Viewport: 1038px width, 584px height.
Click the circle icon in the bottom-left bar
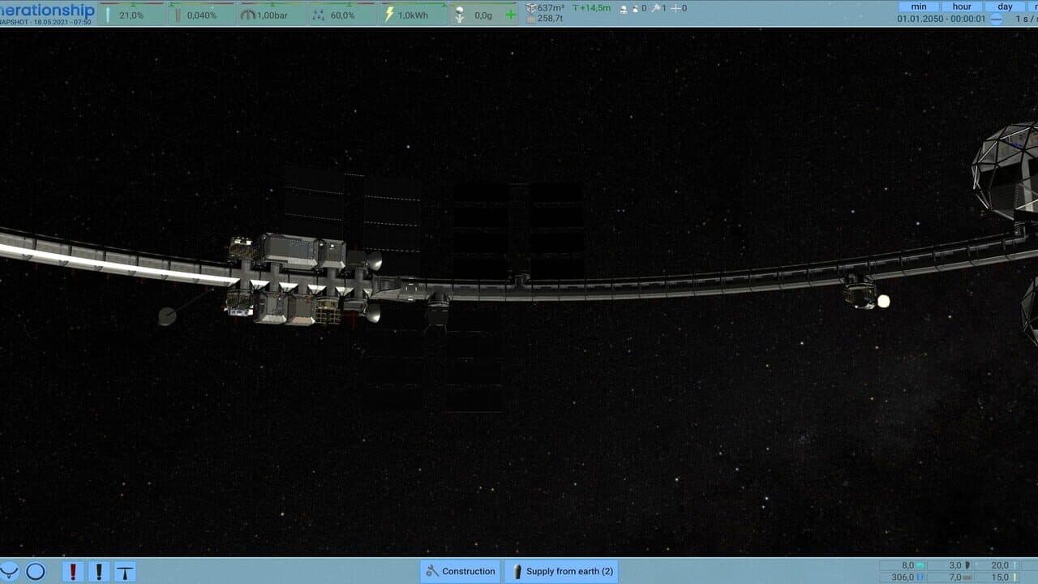tap(36, 571)
